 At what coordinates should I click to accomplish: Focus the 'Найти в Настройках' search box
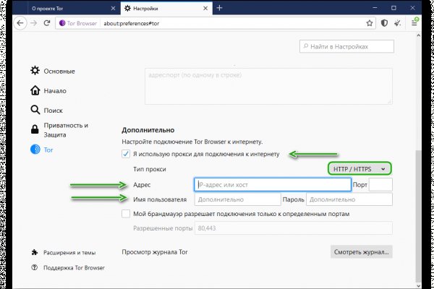pos(346,46)
